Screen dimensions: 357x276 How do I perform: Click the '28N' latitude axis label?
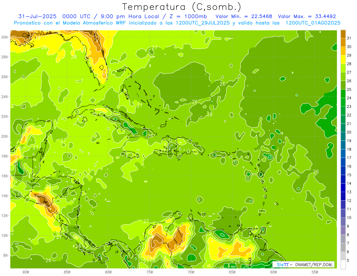click(5, 57)
